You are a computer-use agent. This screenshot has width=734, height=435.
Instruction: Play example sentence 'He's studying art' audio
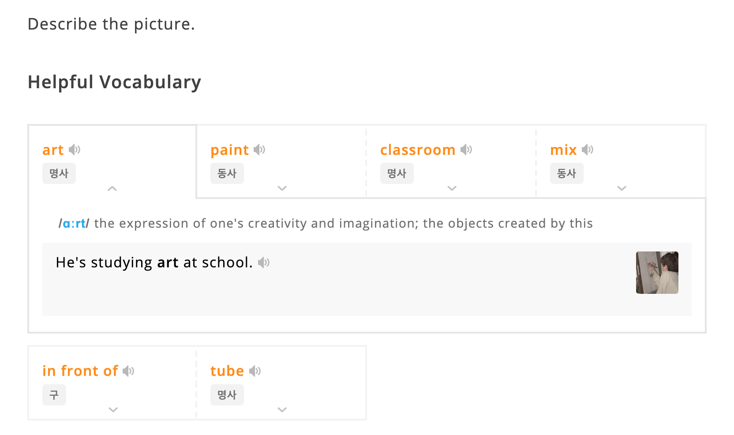tap(264, 262)
